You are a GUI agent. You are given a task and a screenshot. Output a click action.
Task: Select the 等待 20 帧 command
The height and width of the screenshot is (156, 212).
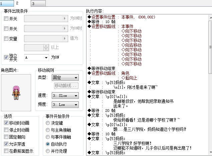tap(101, 111)
